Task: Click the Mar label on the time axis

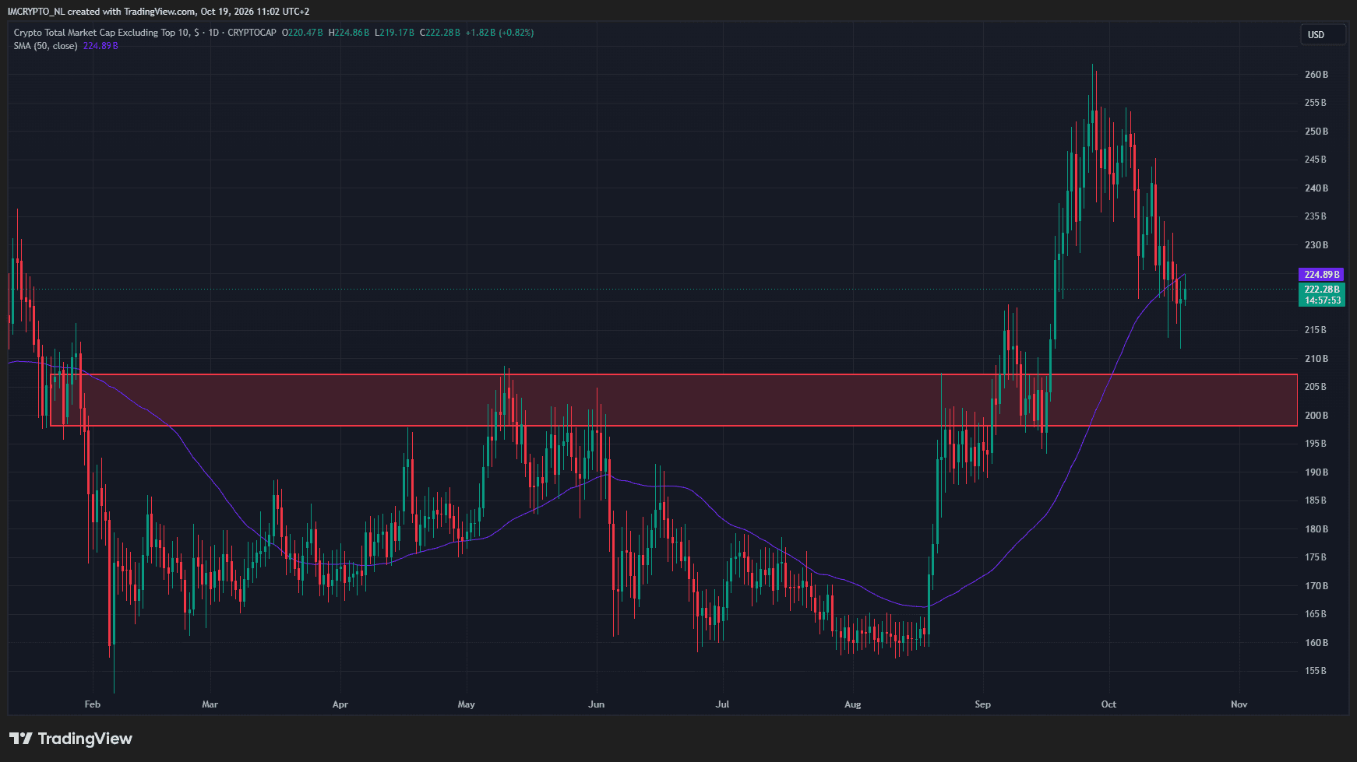Action: [x=210, y=704]
